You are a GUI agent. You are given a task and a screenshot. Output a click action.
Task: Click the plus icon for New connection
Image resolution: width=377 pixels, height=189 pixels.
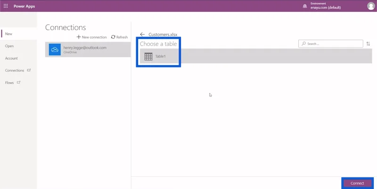point(79,37)
